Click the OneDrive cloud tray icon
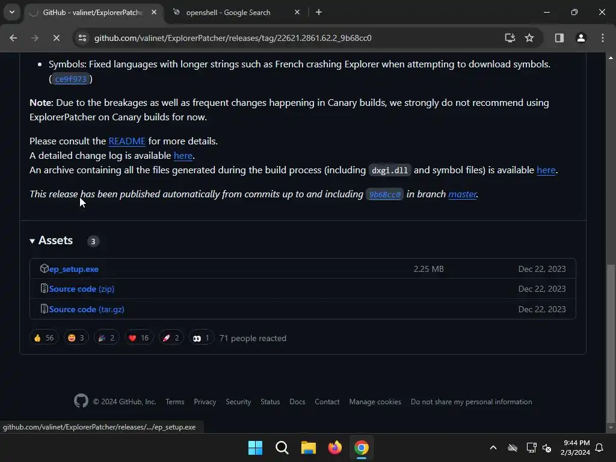The height and width of the screenshot is (462, 616). click(x=513, y=448)
